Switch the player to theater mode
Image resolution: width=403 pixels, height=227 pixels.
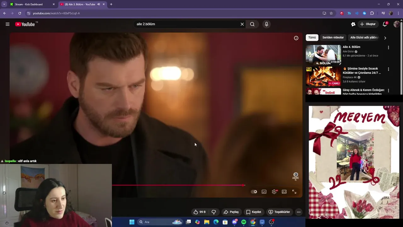pos(284,192)
